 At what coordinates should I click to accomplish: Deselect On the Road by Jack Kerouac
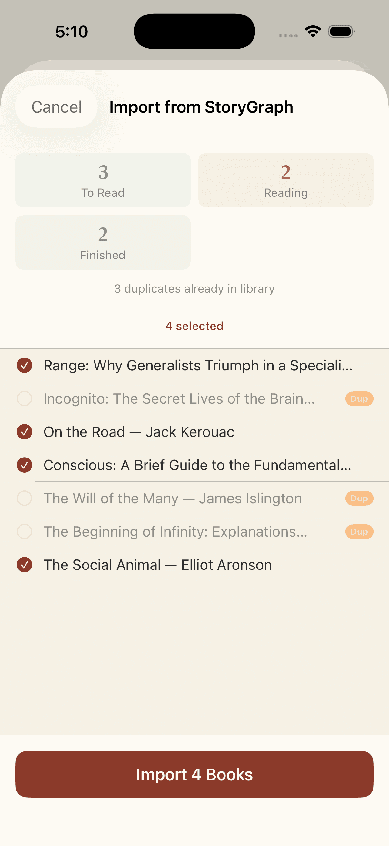coord(24,431)
